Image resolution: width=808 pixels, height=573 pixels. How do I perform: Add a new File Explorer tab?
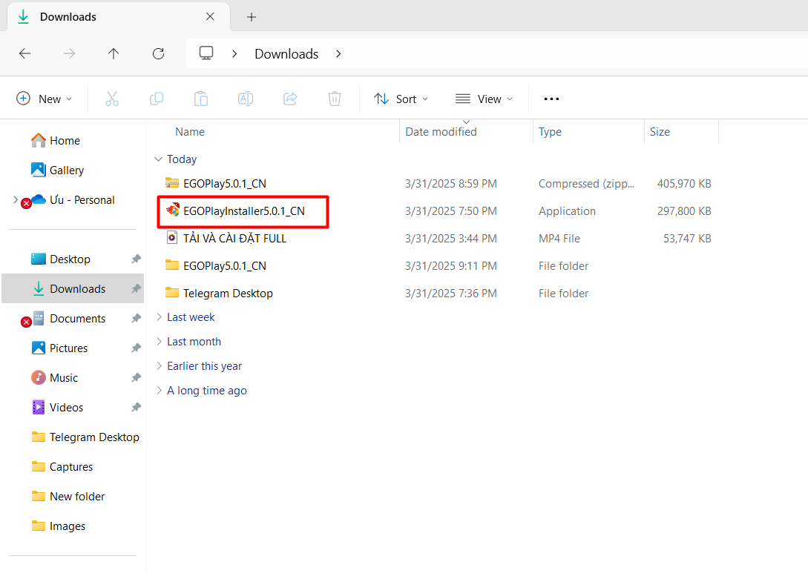pos(252,17)
